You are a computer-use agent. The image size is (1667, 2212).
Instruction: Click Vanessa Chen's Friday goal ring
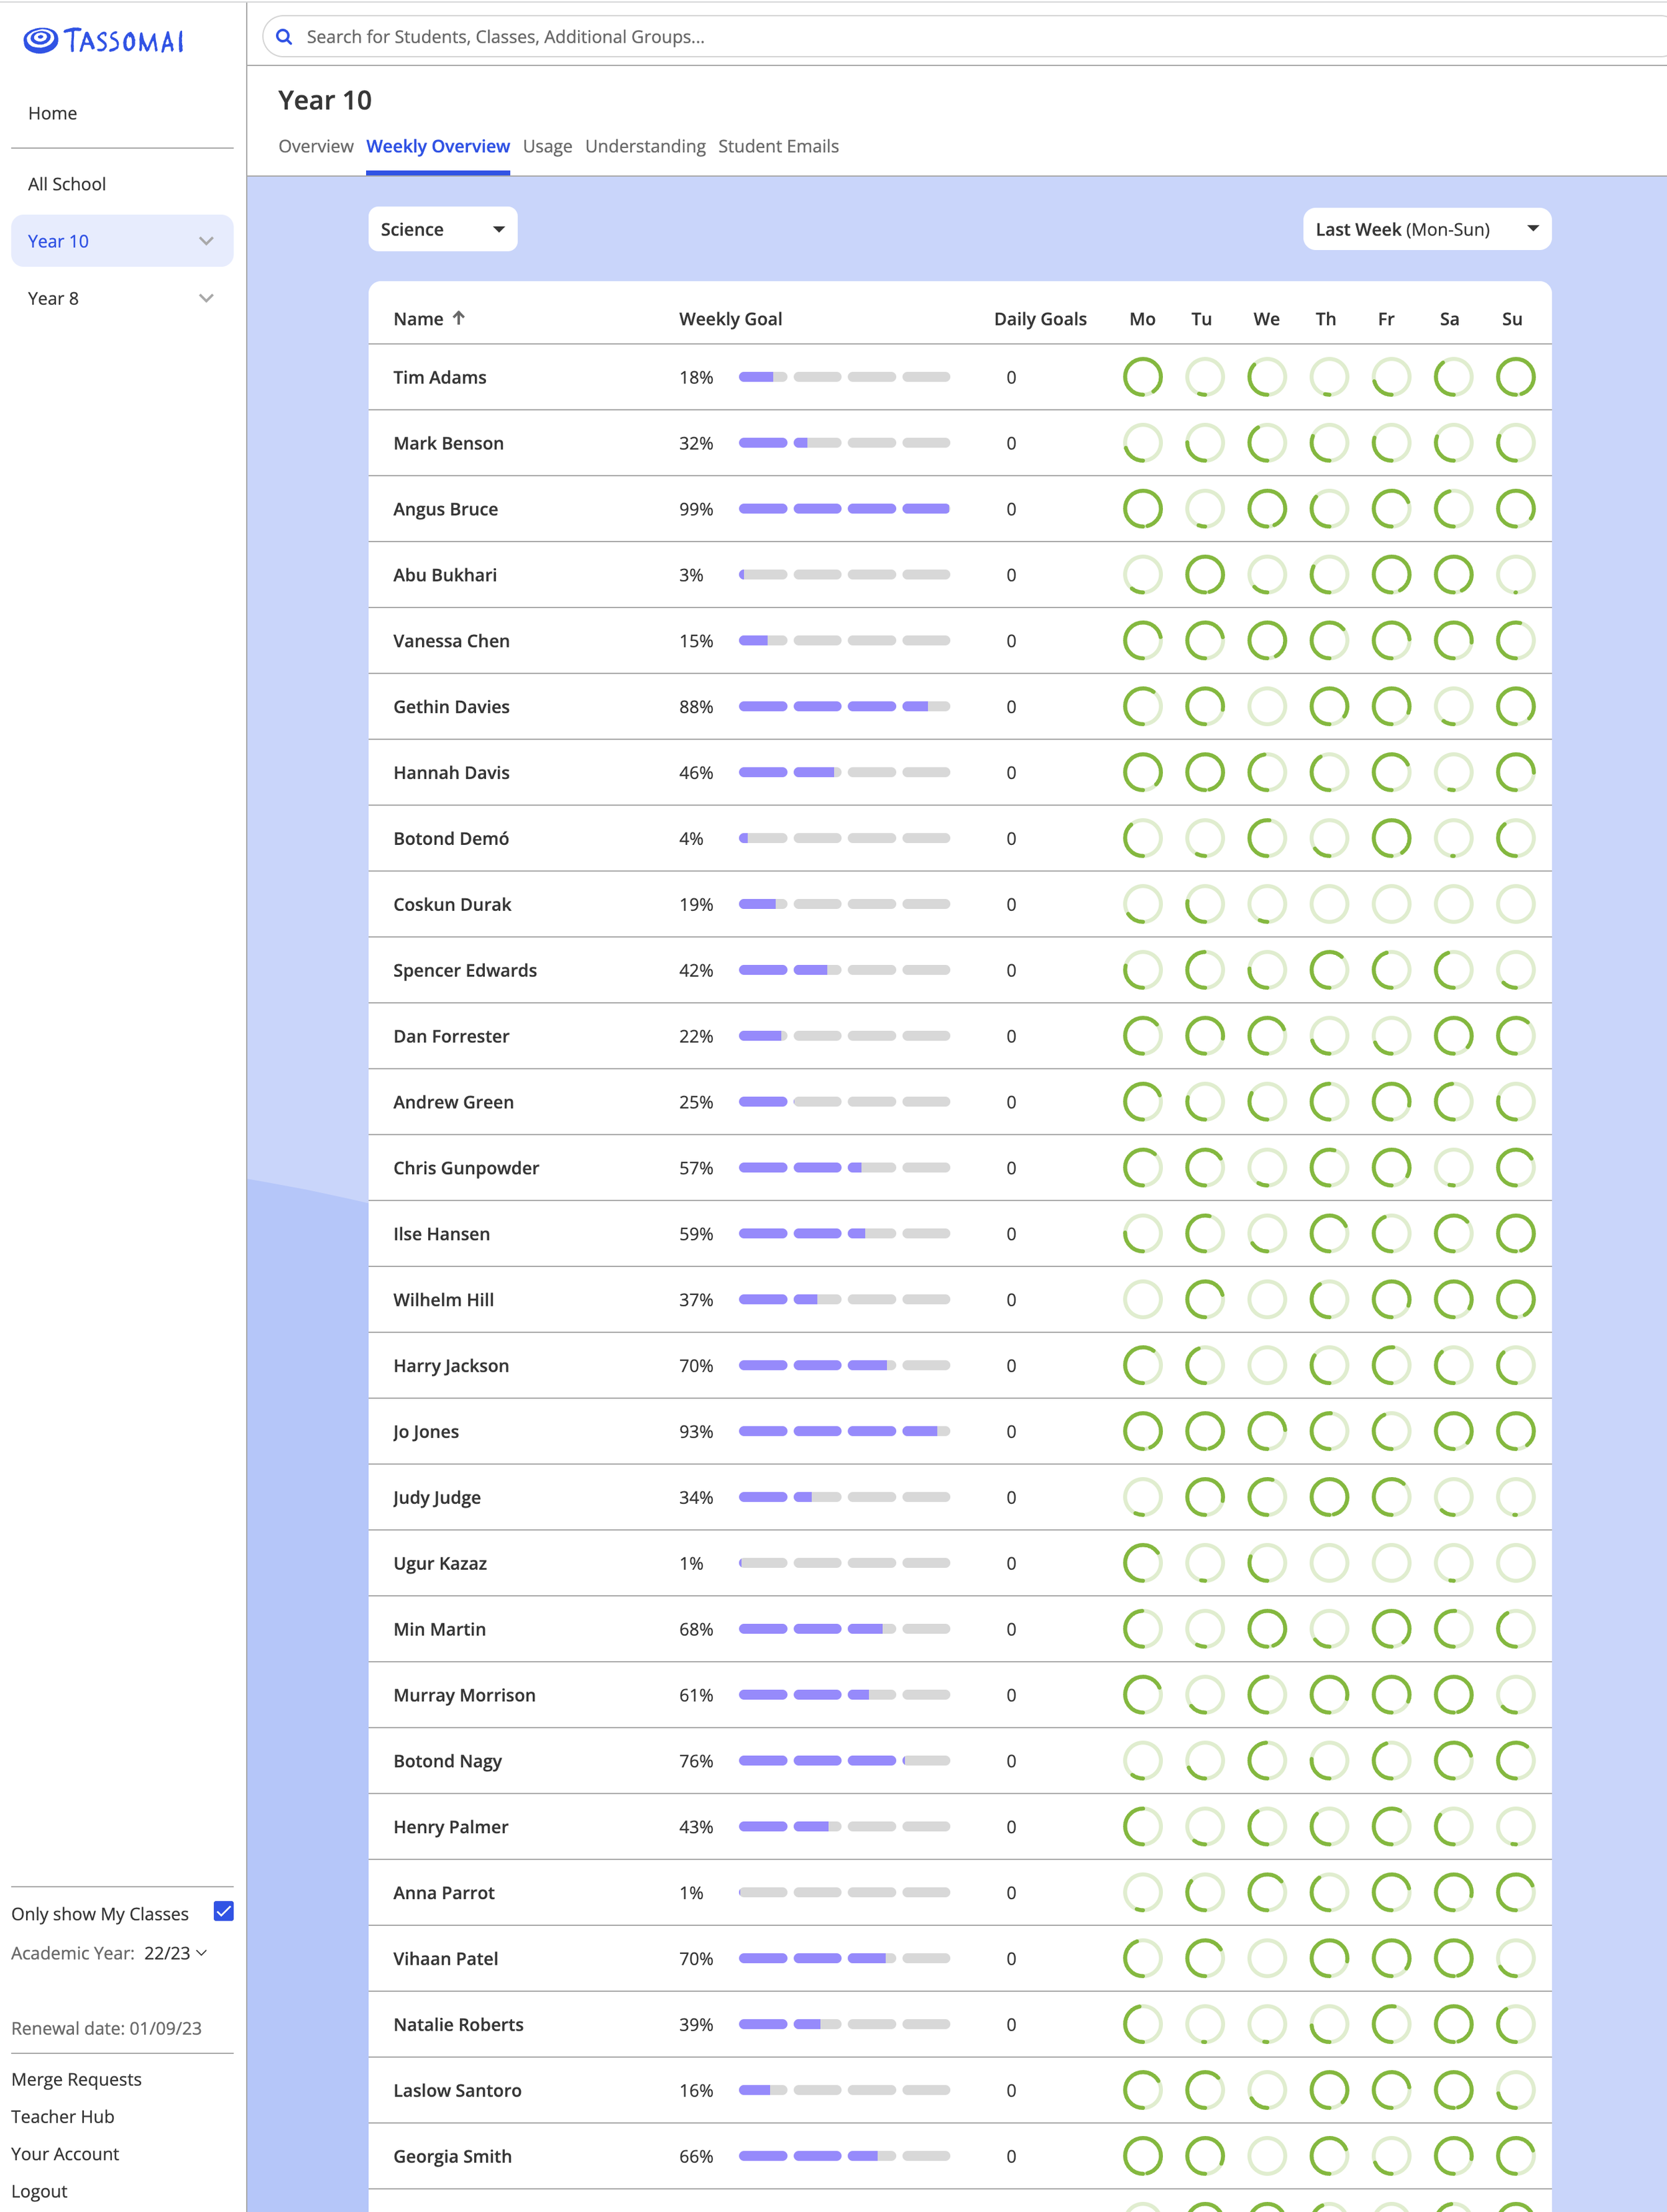pos(1390,640)
